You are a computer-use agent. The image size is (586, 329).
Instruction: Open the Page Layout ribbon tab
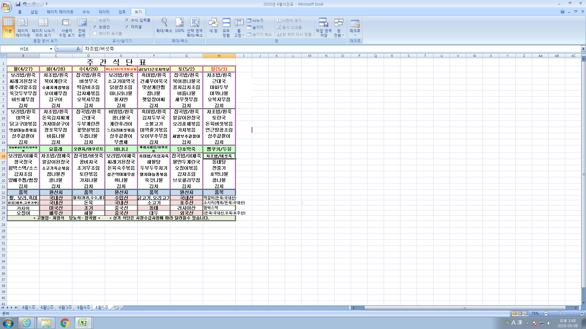coord(60,12)
